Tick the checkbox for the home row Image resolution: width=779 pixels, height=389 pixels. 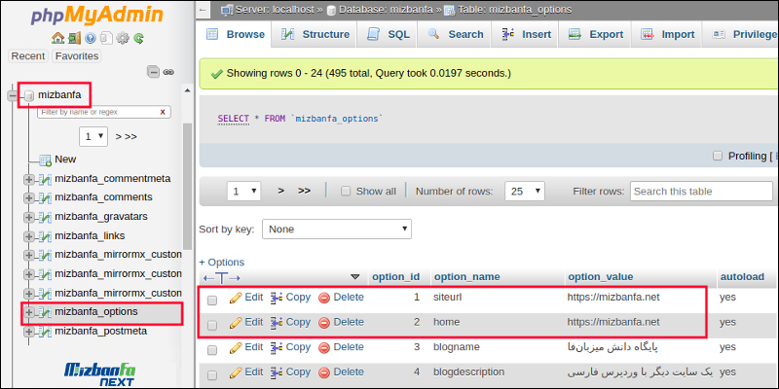pos(212,325)
